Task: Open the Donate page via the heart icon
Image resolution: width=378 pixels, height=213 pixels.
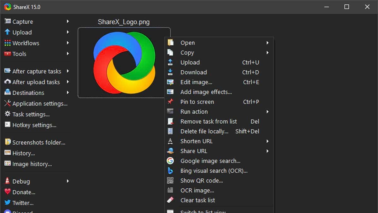Action: click(x=7, y=192)
